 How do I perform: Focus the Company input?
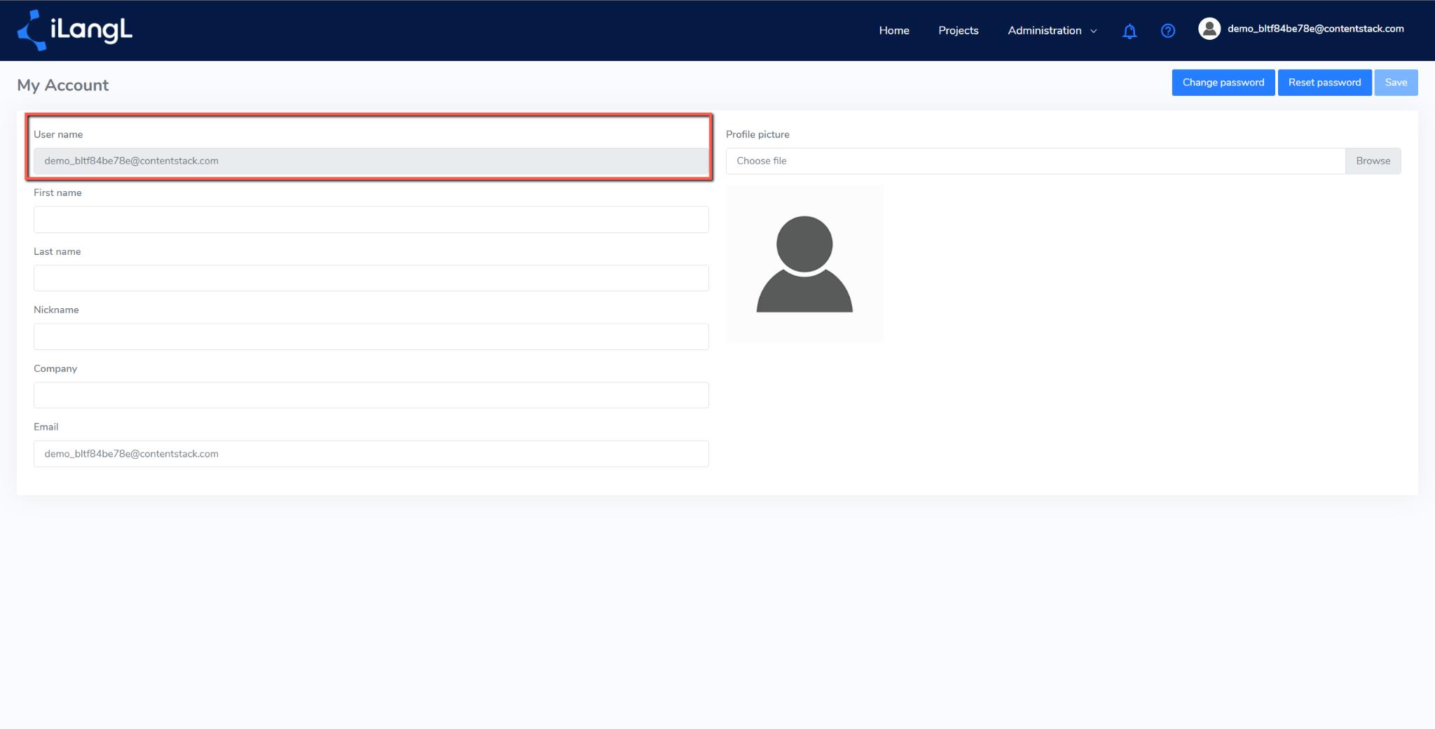371,395
